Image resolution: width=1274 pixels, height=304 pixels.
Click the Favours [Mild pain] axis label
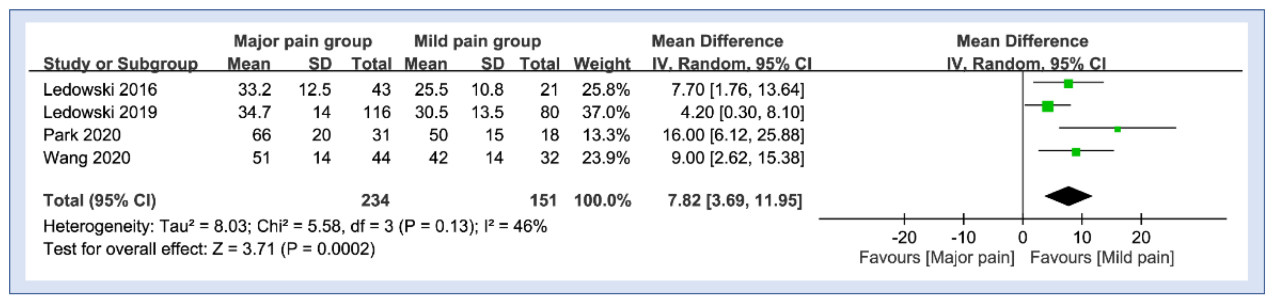point(1101,257)
